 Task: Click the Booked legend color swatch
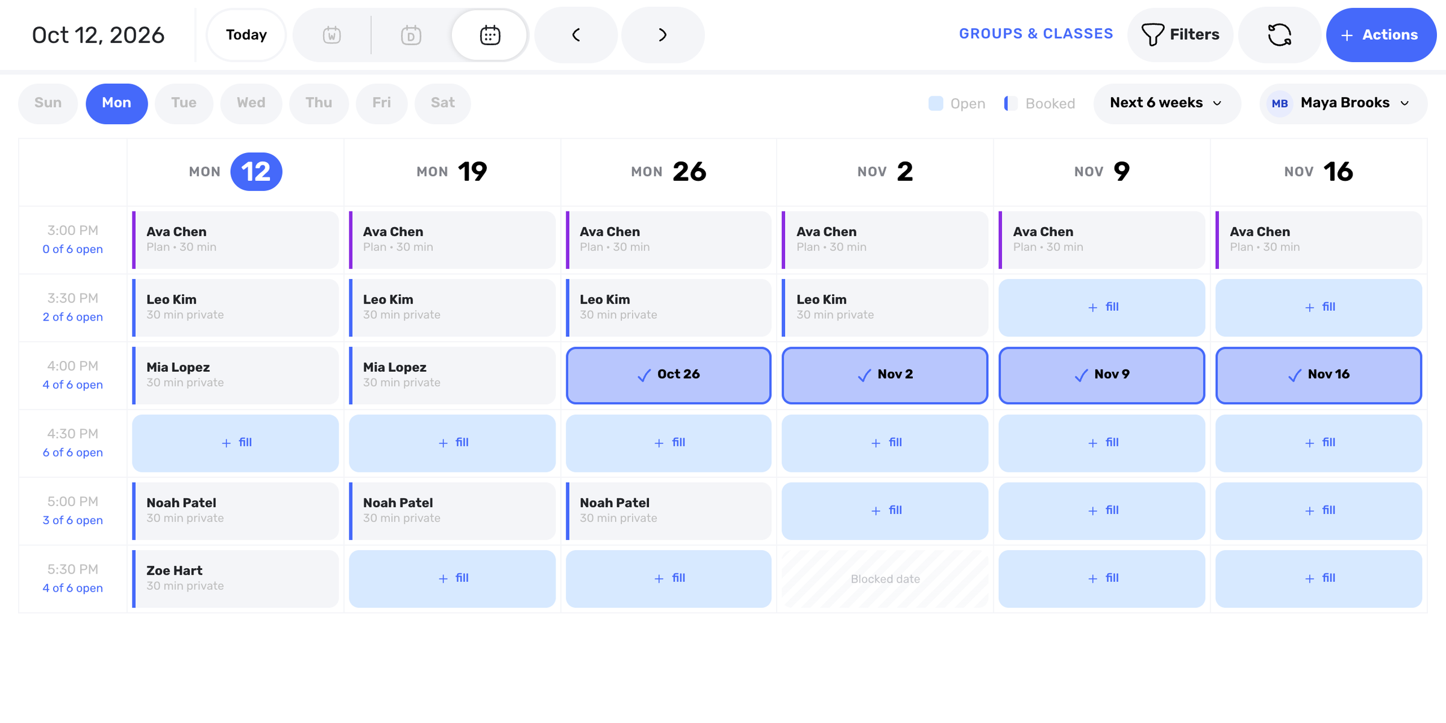click(x=1010, y=104)
